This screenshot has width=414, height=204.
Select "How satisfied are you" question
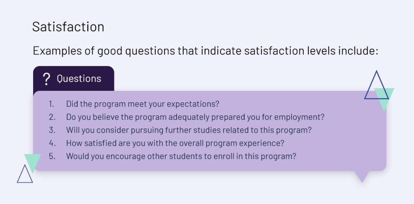point(175,144)
